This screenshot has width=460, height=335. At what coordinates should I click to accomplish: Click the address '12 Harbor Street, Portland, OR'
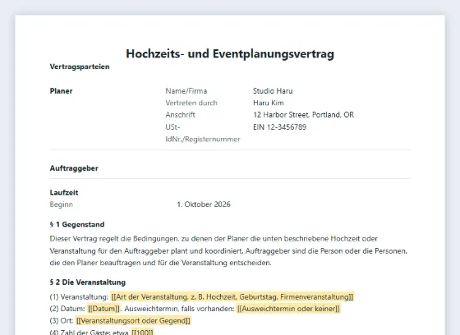click(x=304, y=115)
